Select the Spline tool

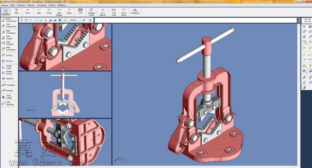coord(69,11)
